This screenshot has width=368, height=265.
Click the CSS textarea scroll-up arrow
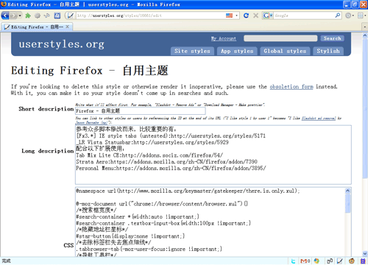348,191
